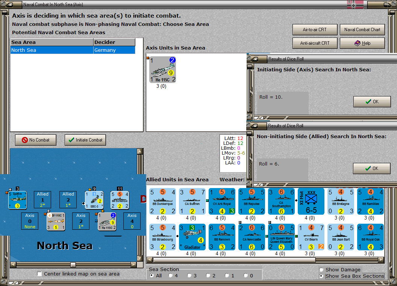
Task: Select the BB Royal Oak battleship counter
Action: 370,237
